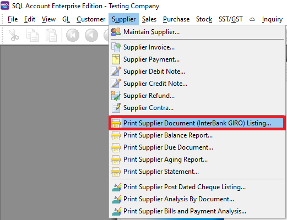Open the Stock menu
287x220 pixels.
pyautogui.click(x=204, y=19)
